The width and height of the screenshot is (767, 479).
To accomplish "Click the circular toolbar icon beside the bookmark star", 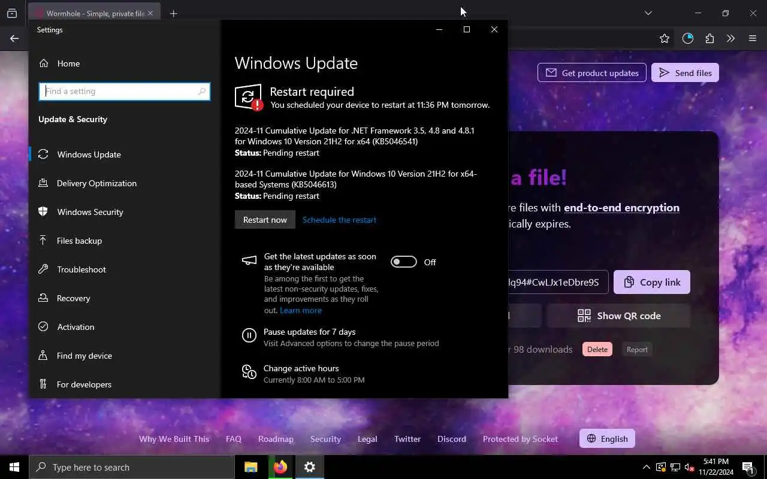I will (x=688, y=38).
